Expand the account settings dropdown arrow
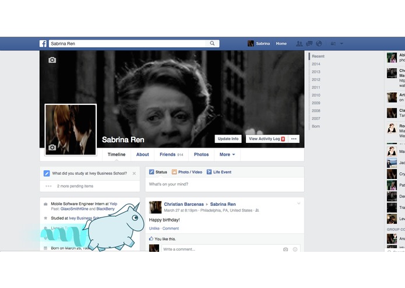 (x=341, y=44)
